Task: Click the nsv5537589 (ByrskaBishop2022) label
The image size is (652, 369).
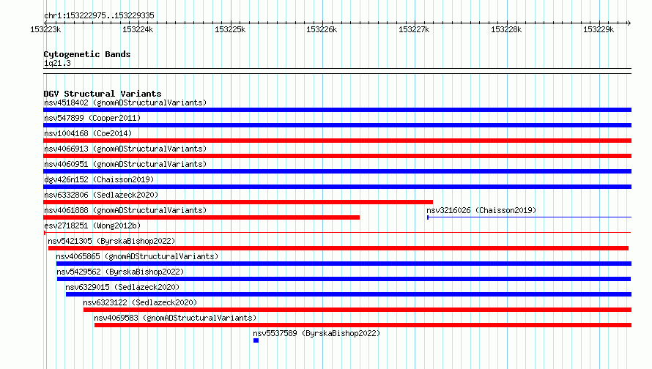Action: 316,333
